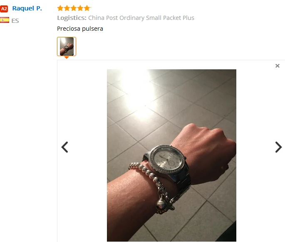Image resolution: width=285 pixels, height=242 pixels.
Task: Select the wrist photo thumbnail
Action: pyautogui.click(x=67, y=46)
